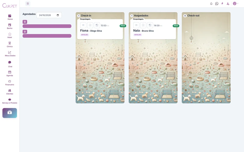244x152 pixels.
Task: Toggle the hamburger sidebar menu
Action: (x=28, y=4)
